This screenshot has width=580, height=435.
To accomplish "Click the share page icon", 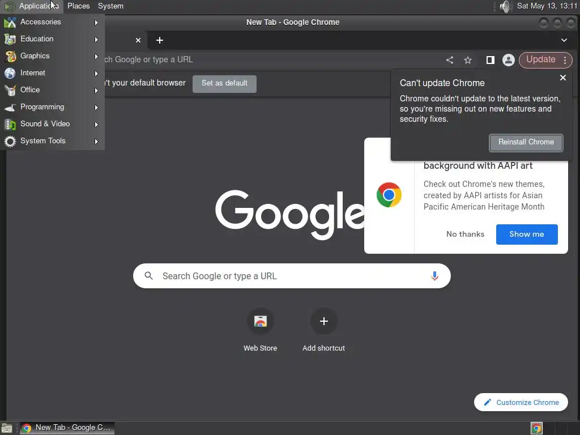I will [x=450, y=60].
